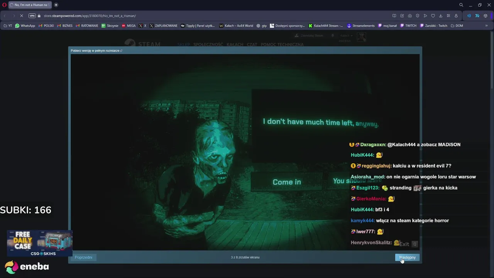This screenshot has width=494, height=278.
Task: Open the downloads icon
Action: (440, 16)
